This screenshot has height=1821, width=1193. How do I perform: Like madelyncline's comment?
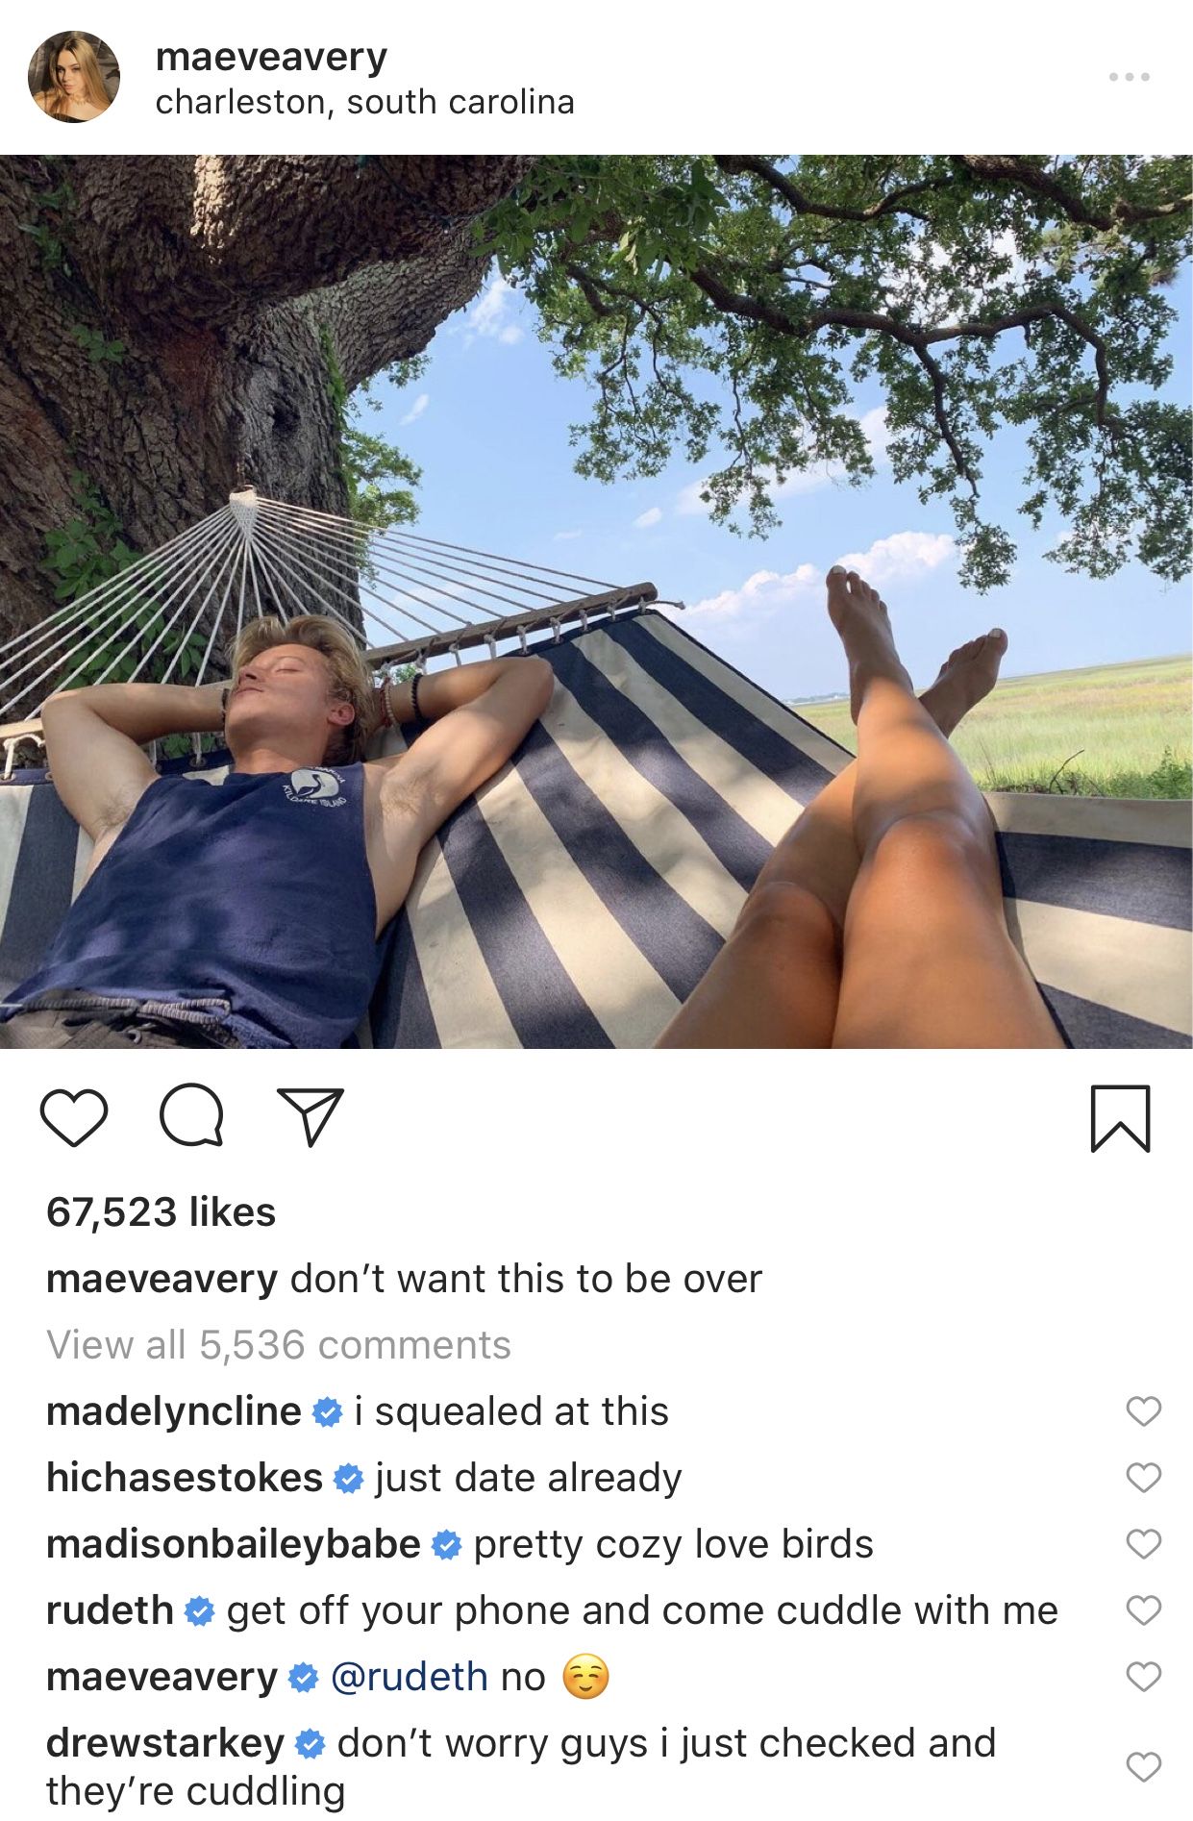coord(1143,1411)
